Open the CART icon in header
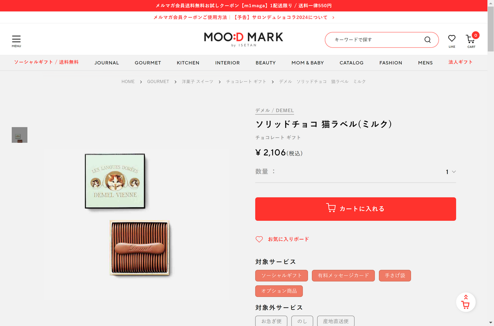 point(471,41)
